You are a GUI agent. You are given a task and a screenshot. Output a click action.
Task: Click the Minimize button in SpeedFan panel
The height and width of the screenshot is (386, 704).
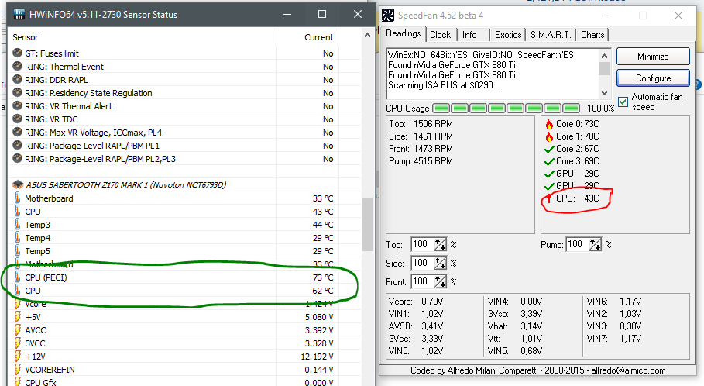pos(653,56)
